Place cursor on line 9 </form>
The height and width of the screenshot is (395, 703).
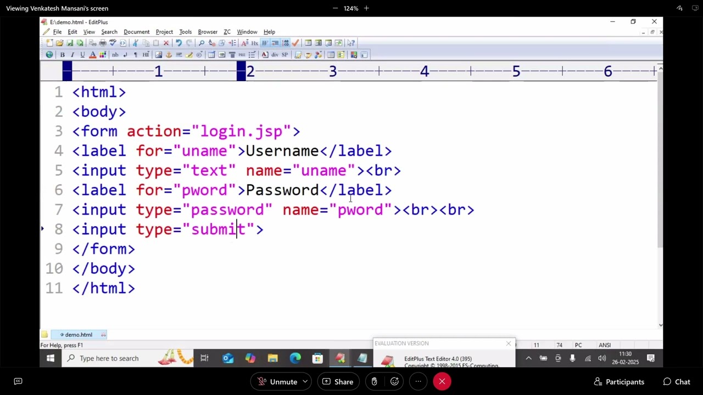[103, 249]
